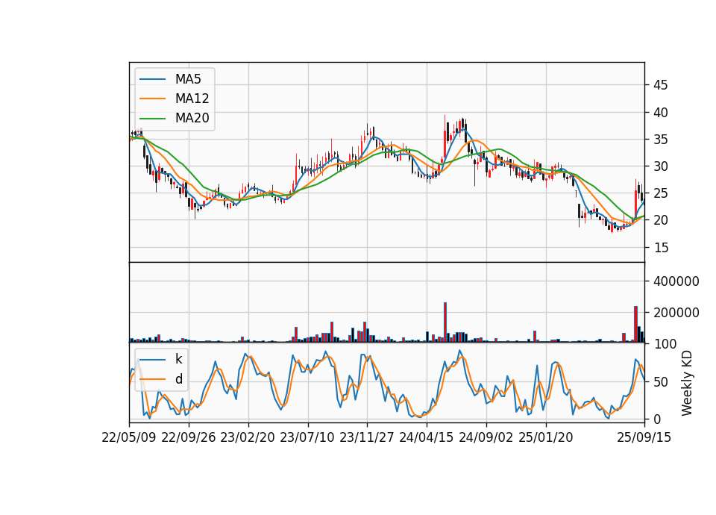Click the 40 price axis tick label
Viewport: 716px width, 515px height.
click(660, 113)
